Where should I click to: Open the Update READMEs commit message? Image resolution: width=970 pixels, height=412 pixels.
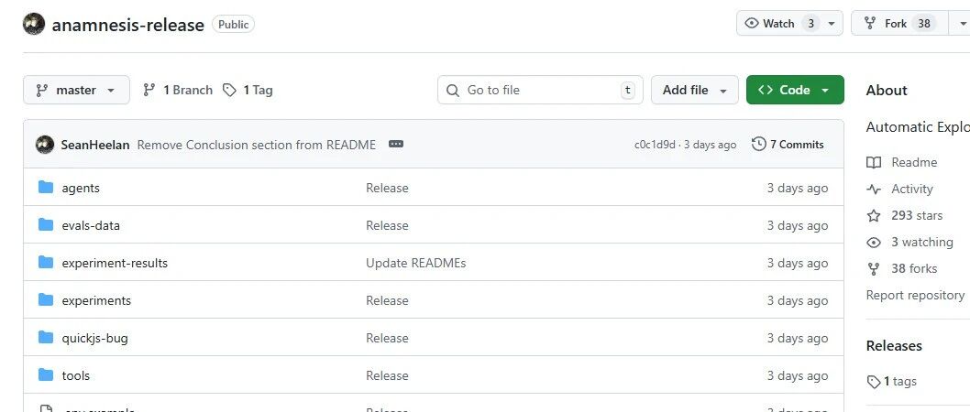415,263
